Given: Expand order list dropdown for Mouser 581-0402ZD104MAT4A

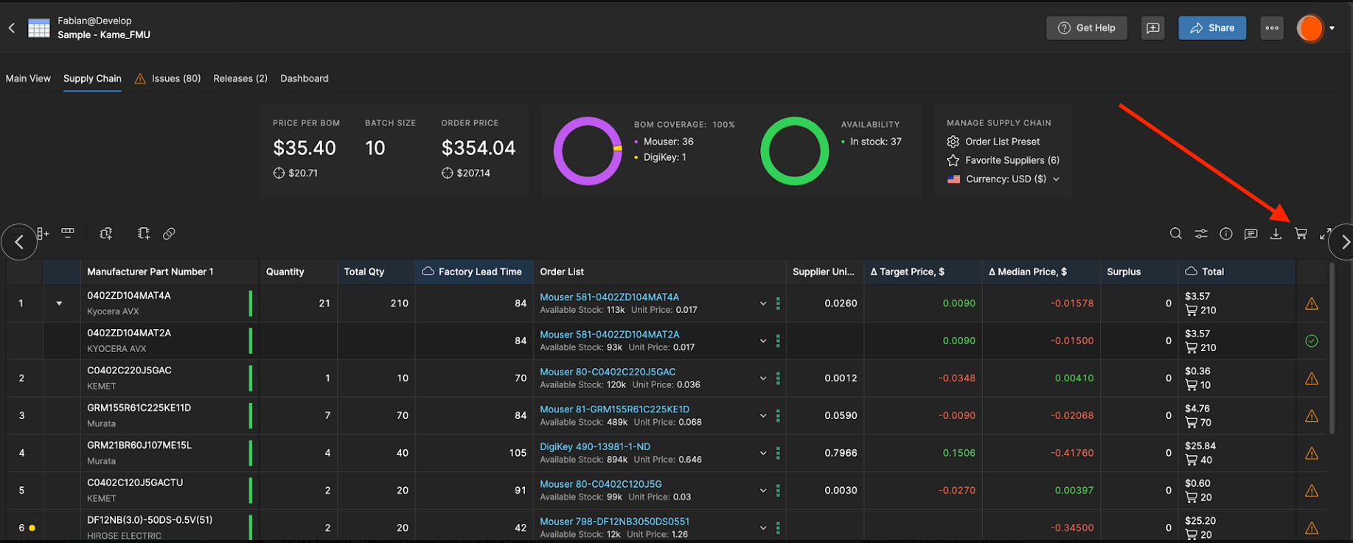Looking at the screenshot, I should coord(763,303).
